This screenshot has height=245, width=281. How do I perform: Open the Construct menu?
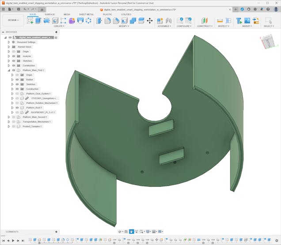pos(205,26)
